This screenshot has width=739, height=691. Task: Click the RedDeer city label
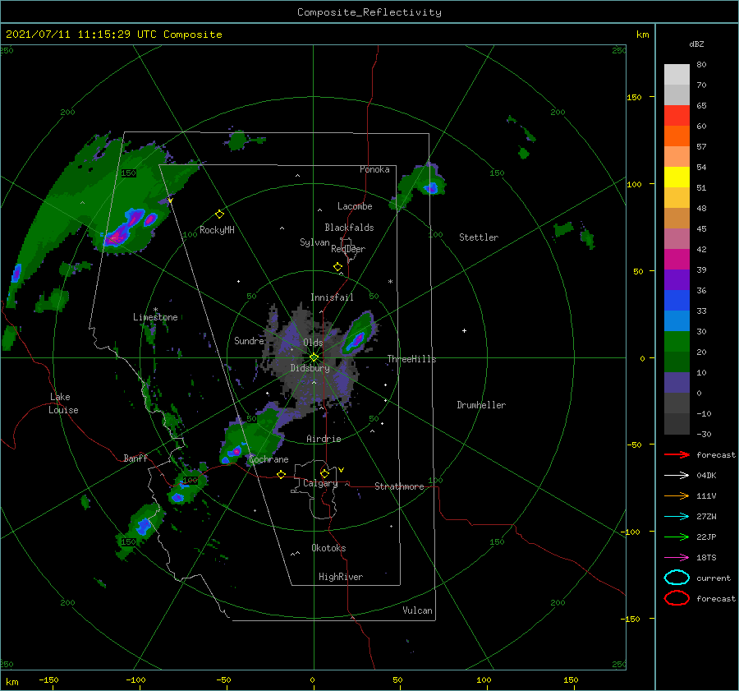coord(348,249)
